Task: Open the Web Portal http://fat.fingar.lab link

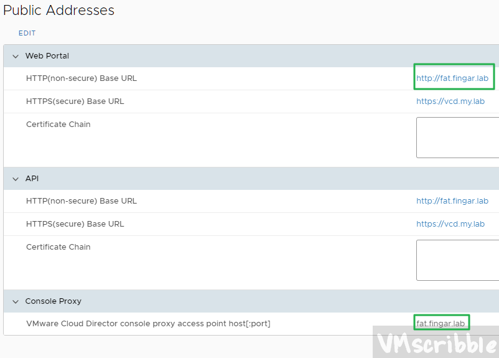Action: (452, 78)
